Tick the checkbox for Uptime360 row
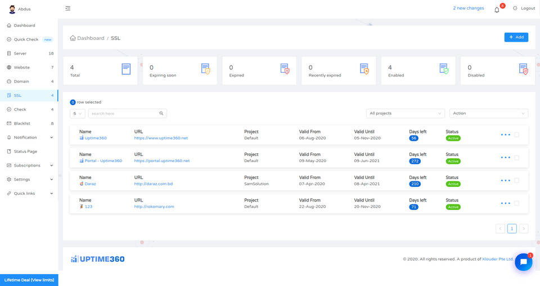Image resolution: width=540 pixels, height=286 pixels. 516,135
